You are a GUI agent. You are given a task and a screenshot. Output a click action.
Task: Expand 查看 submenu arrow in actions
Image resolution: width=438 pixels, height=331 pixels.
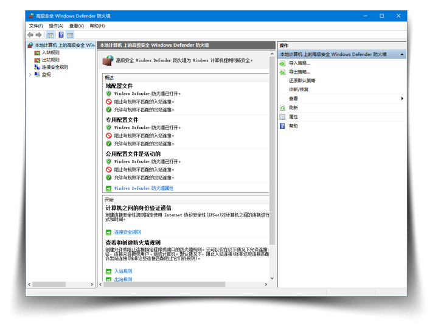click(x=402, y=99)
